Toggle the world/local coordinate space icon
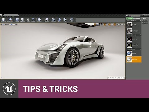This screenshot has width=149, height=112. [101, 25]
